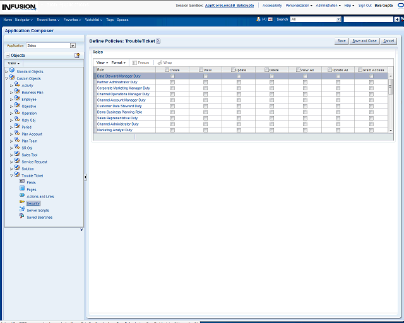Tick the Grant Access header checkbox
The height and width of the screenshot is (323, 404).
(x=360, y=70)
